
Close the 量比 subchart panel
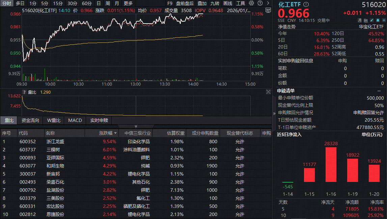268,92
